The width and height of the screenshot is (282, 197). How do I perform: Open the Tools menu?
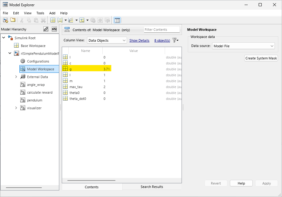pyautogui.click(x=40, y=13)
